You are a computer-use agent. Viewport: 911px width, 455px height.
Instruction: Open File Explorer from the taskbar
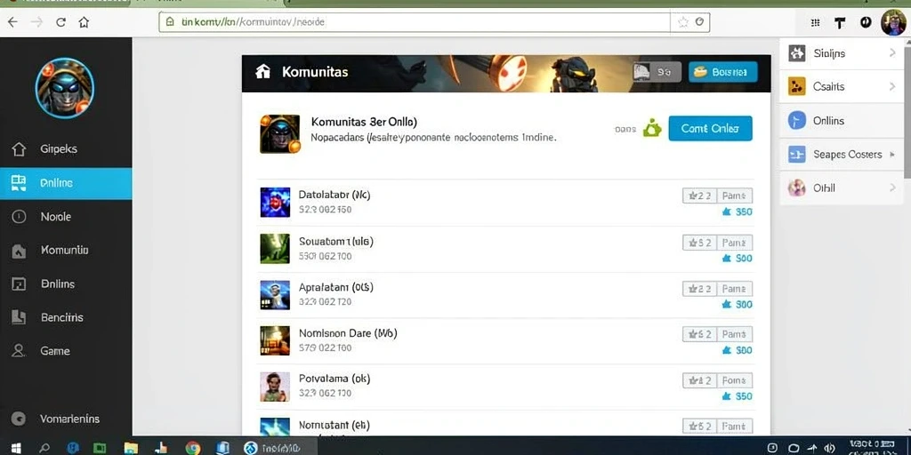point(132,448)
